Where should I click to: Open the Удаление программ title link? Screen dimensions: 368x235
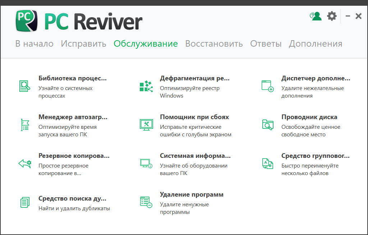[192, 194]
